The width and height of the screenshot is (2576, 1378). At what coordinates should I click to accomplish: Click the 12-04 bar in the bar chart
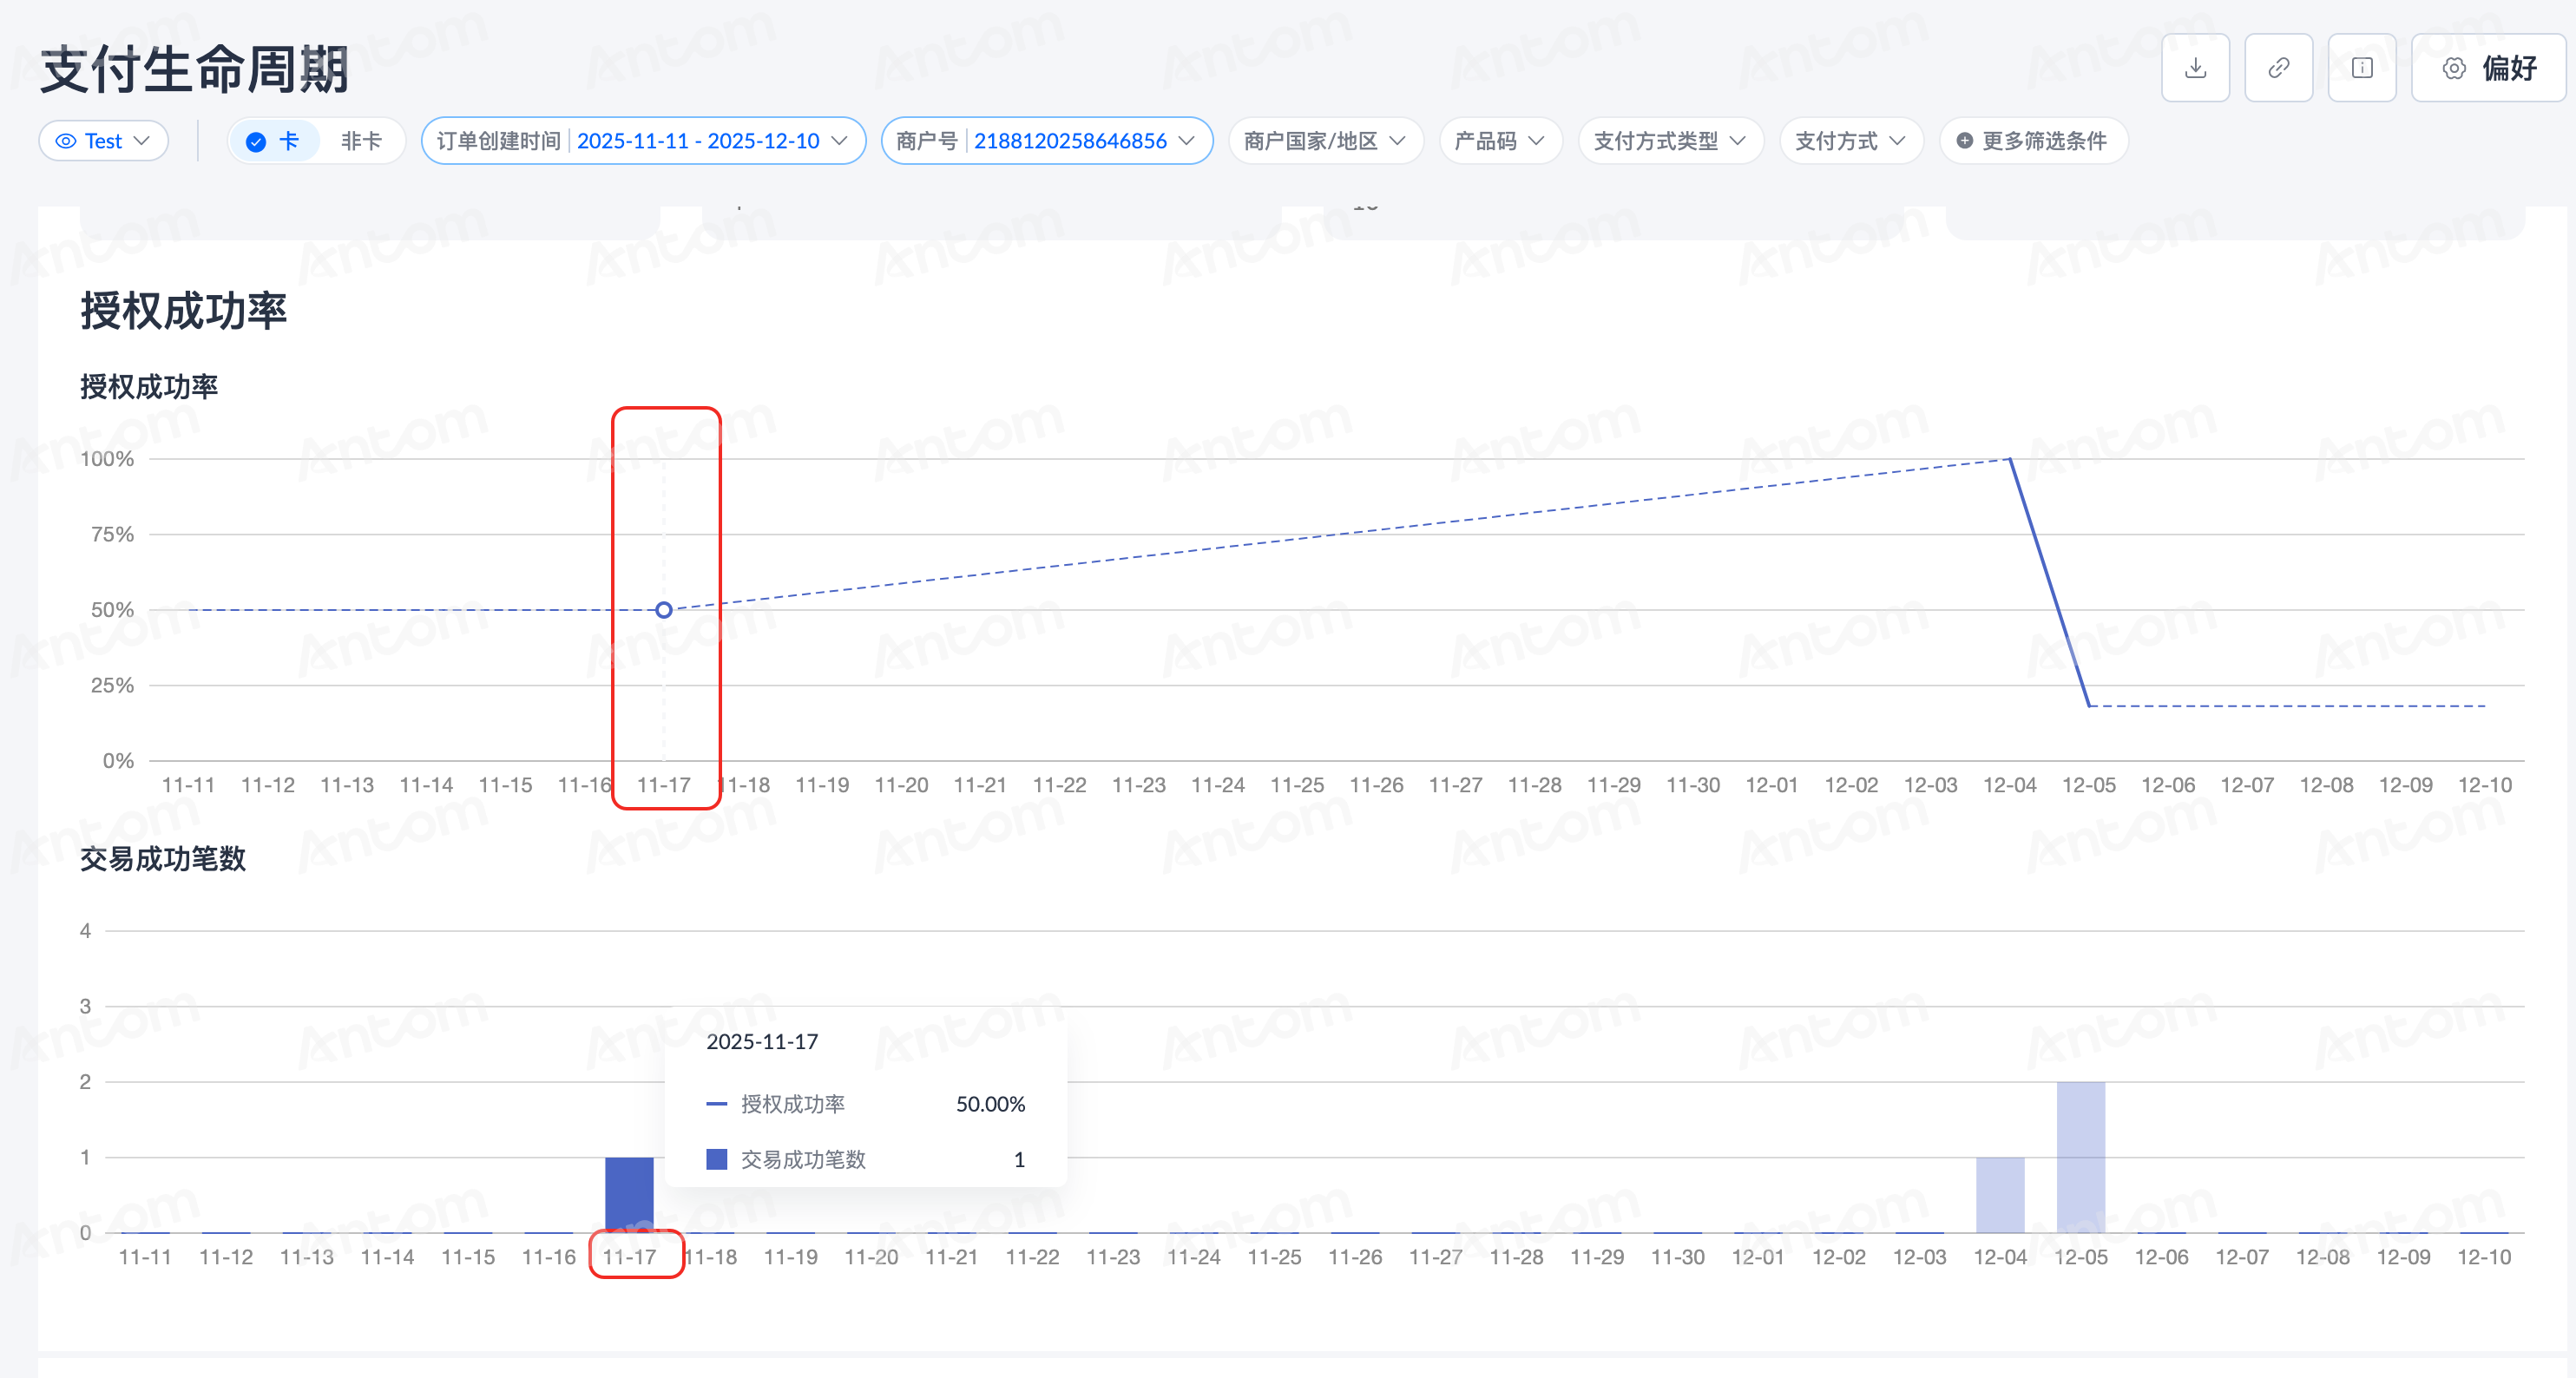point(2000,1194)
